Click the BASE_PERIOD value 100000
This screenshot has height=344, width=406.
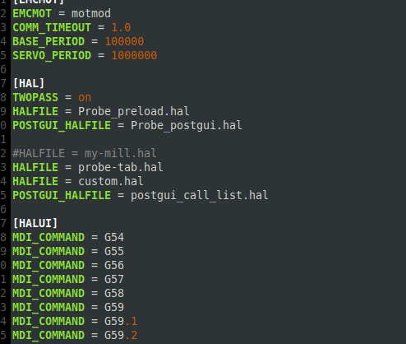coord(124,41)
